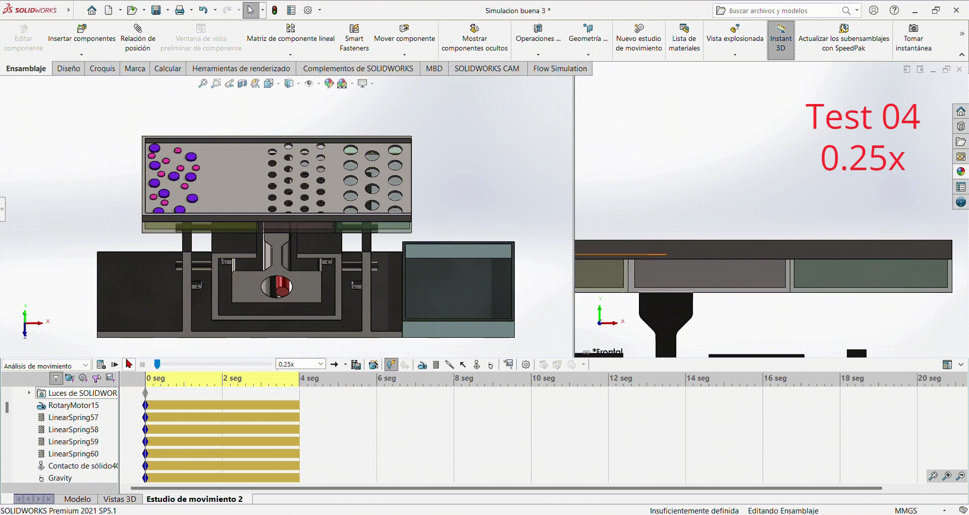This screenshot has width=969, height=515.
Task: Click Relación de posición button
Action: click(138, 37)
